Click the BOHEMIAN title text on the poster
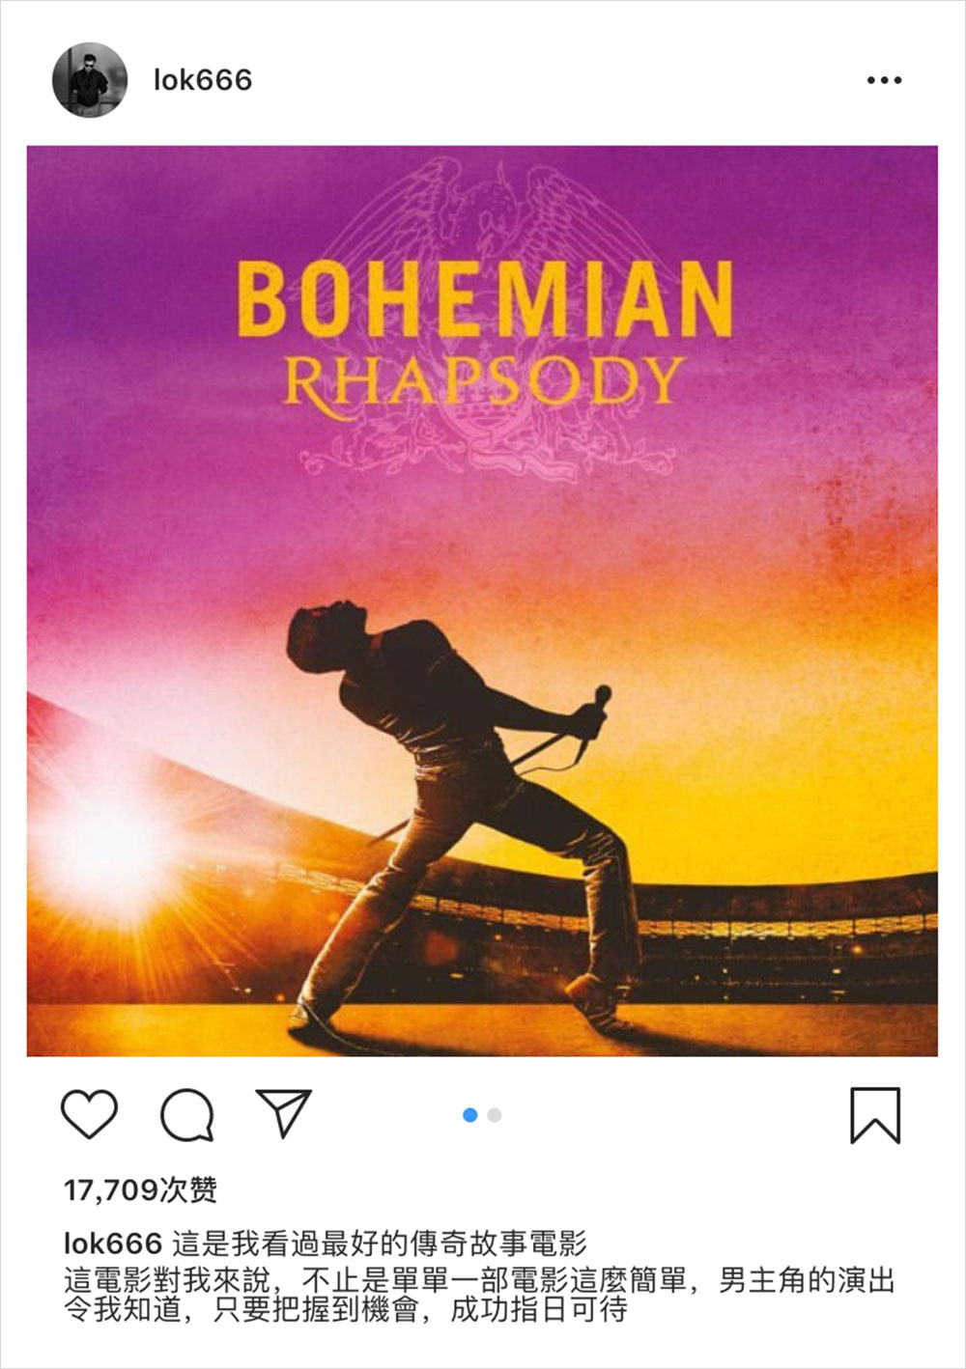The height and width of the screenshot is (1369, 966). pos(485,300)
